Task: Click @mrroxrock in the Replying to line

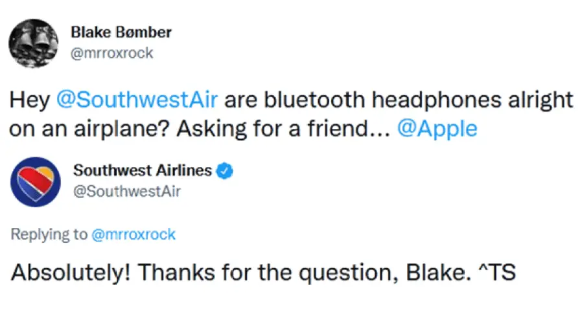Action: 133,234
